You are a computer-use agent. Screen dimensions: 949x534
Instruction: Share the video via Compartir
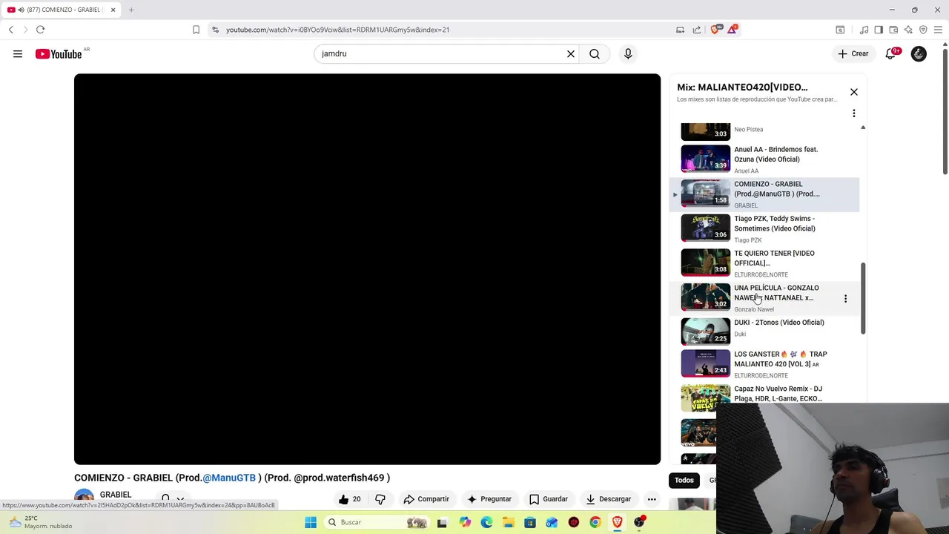tap(426, 499)
